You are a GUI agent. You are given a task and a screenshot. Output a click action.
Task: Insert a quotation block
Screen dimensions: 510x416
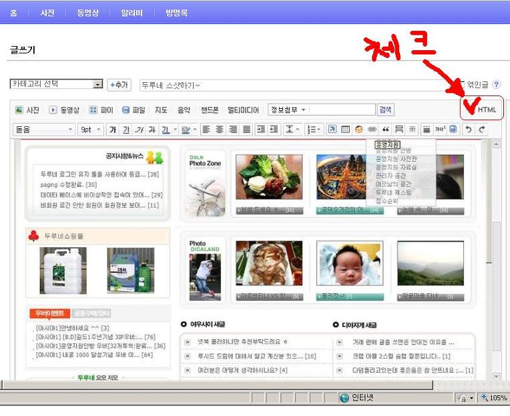[386, 130]
